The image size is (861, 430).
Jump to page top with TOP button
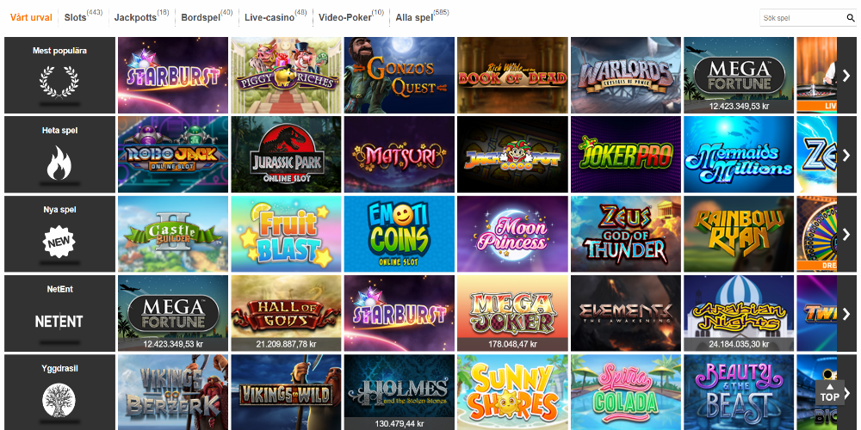pyautogui.click(x=829, y=392)
